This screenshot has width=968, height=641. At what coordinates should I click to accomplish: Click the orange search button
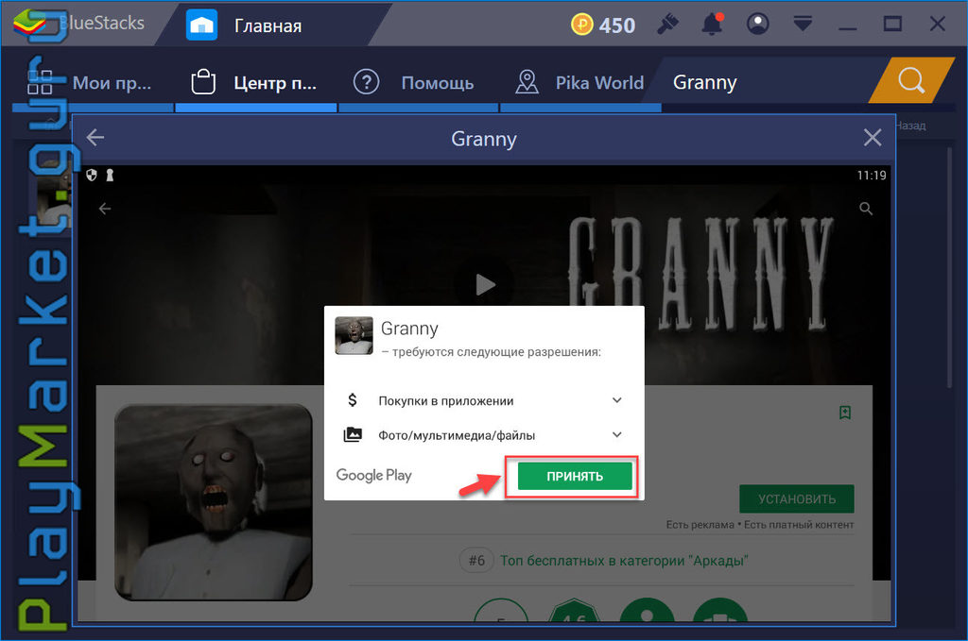[x=911, y=80]
